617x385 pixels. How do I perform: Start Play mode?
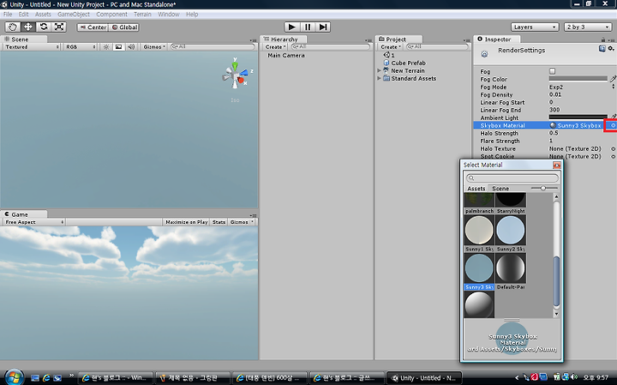[292, 27]
